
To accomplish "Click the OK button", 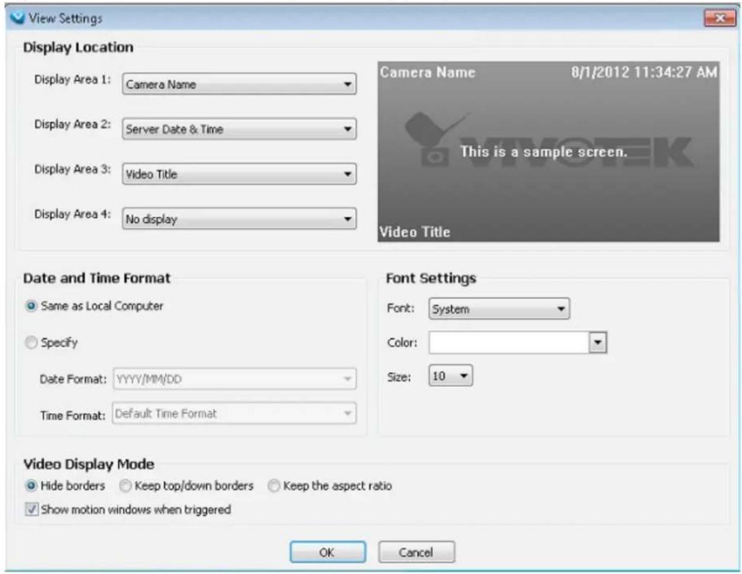I will click(x=327, y=552).
